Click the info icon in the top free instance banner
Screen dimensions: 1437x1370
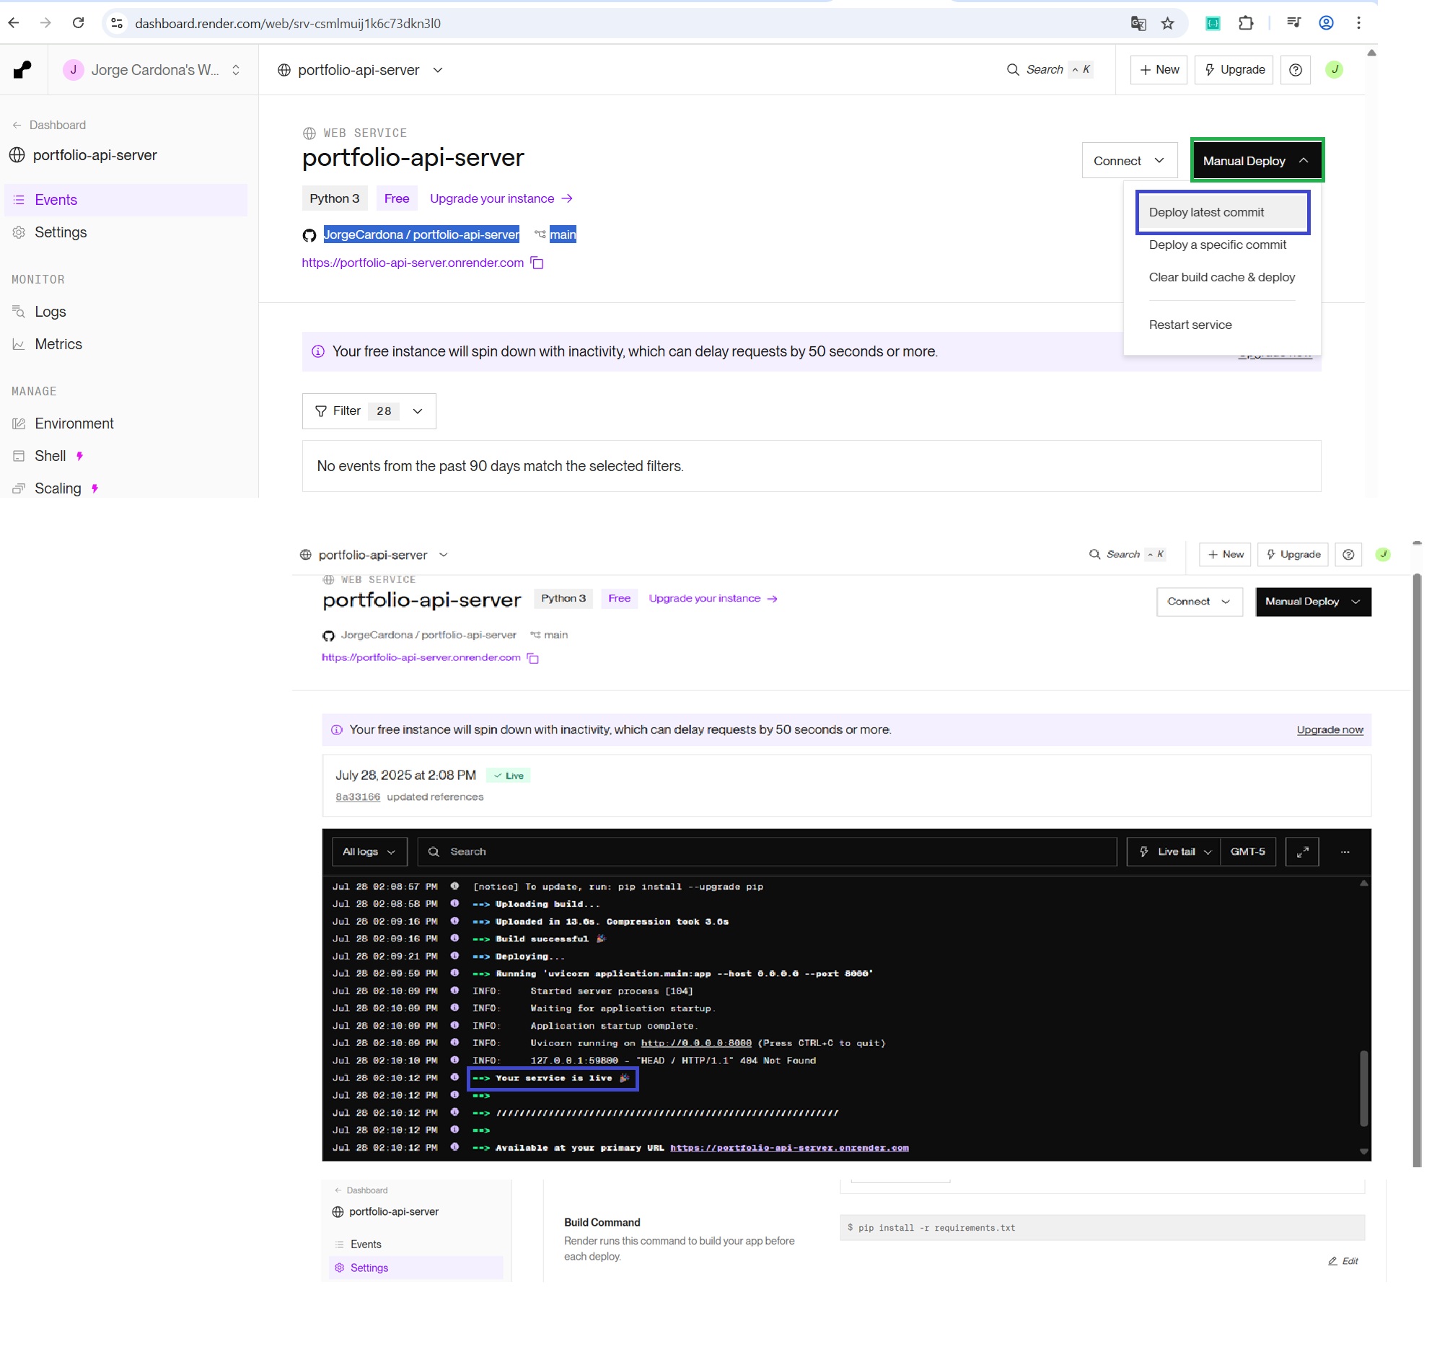(318, 351)
